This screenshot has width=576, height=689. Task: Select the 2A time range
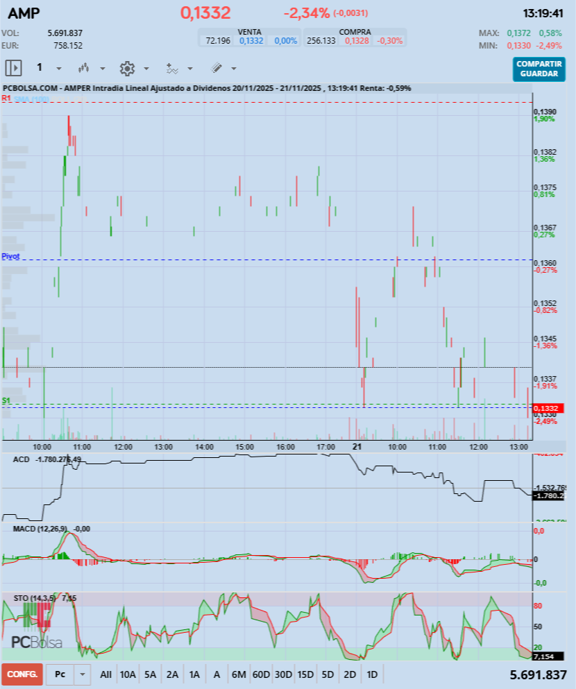click(x=172, y=674)
